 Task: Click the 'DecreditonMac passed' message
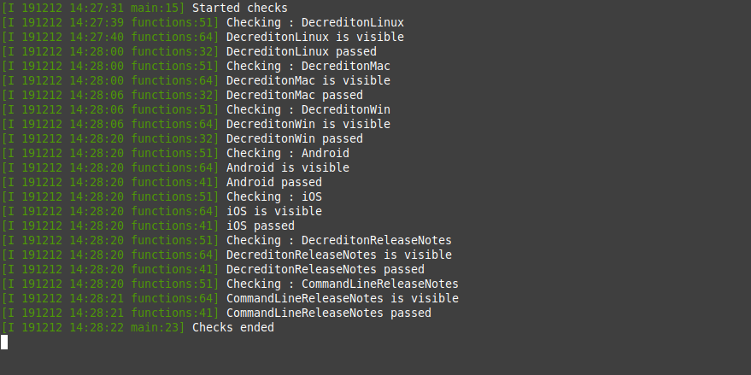295,95
